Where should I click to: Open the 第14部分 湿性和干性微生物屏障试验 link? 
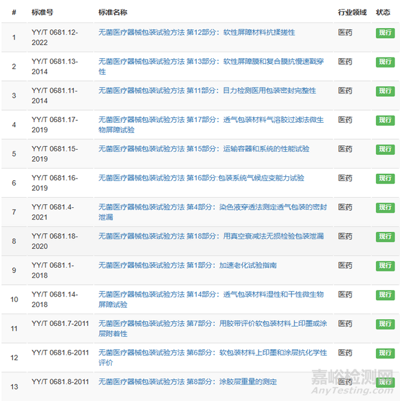pyautogui.click(x=211, y=294)
